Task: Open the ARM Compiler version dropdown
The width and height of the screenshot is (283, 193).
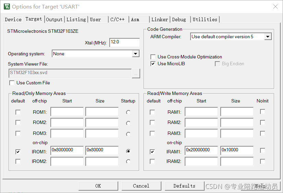Action: pos(231,37)
